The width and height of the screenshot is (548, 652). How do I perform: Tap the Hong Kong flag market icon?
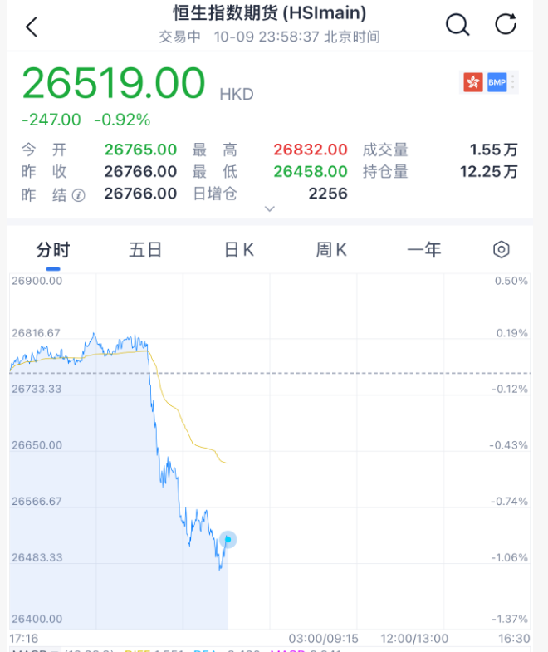(x=473, y=82)
